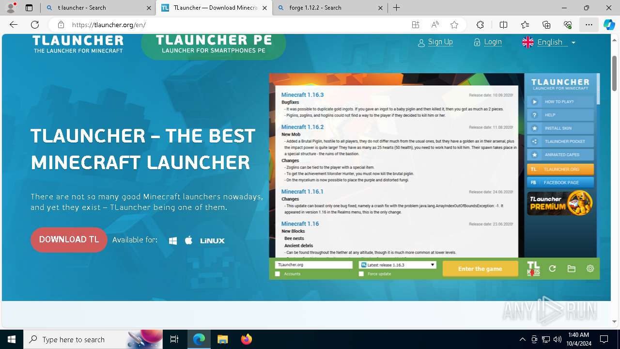Go back with the browser back arrow

[x=14, y=25]
